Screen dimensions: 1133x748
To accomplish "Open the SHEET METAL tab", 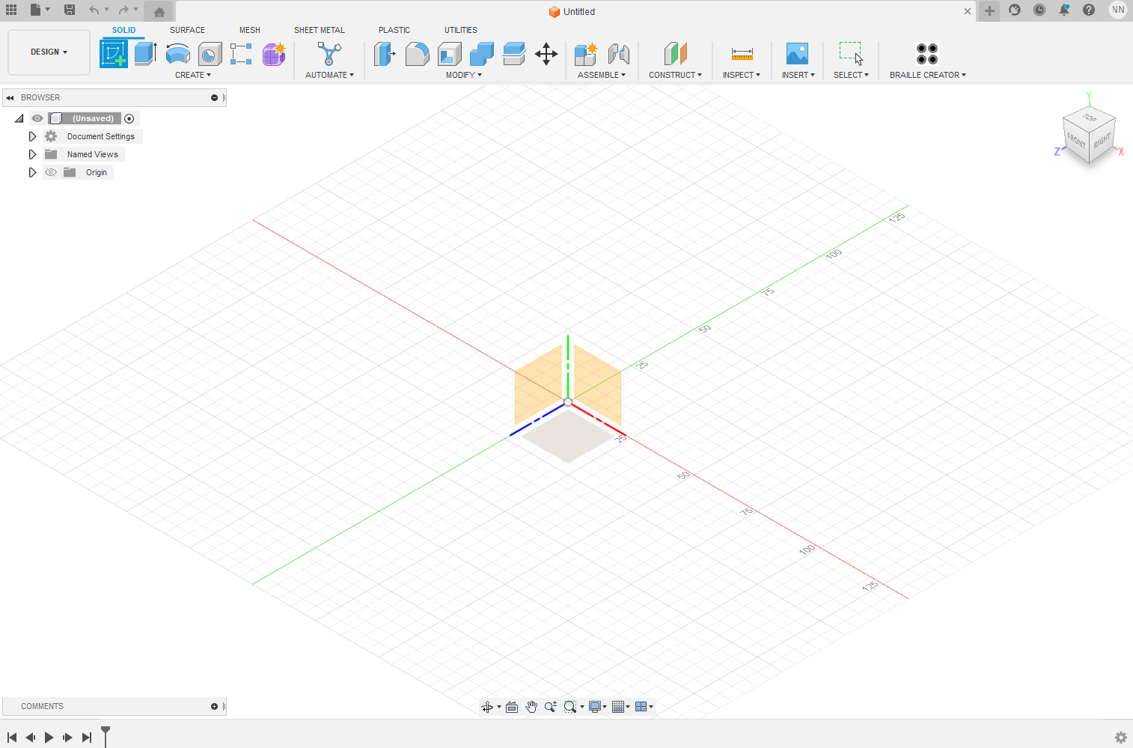I will click(320, 30).
